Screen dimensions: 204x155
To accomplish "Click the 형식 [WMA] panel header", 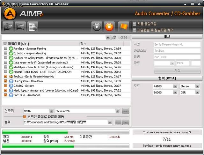I will coord(167,78).
